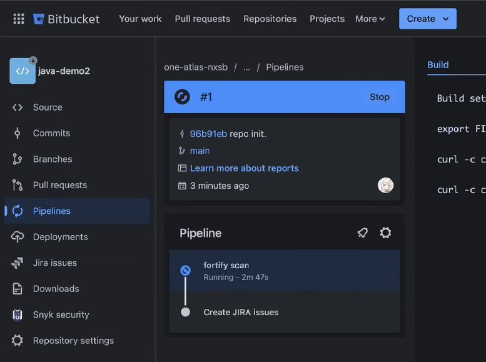Click the Bitbucket logo
This screenshot has width=486, height=362.
66,19
